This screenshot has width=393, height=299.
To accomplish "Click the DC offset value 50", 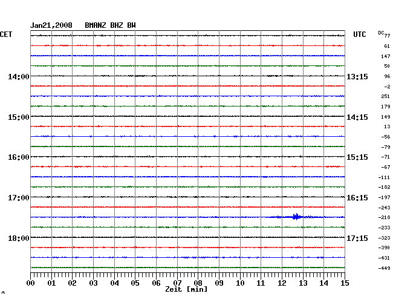I will [387, 66].
